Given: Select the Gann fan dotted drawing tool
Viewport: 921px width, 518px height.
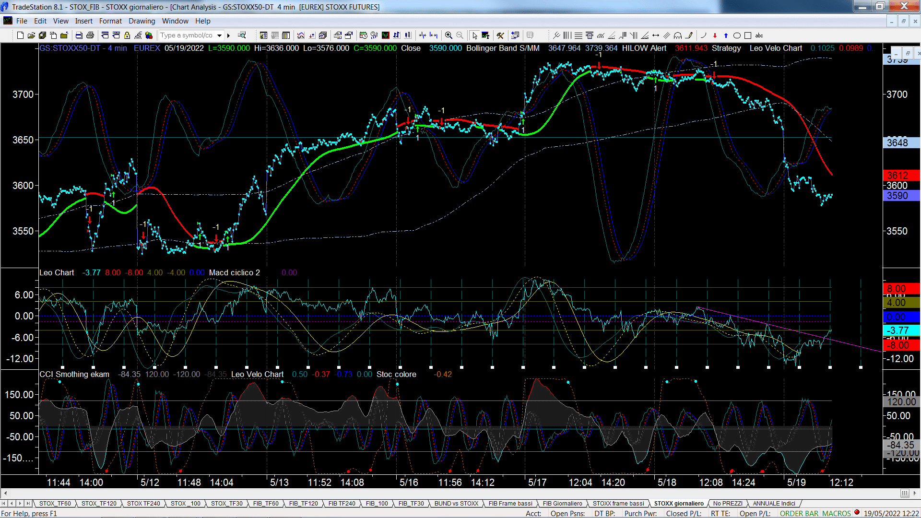Looking at the screenshot, I should 612,35.
